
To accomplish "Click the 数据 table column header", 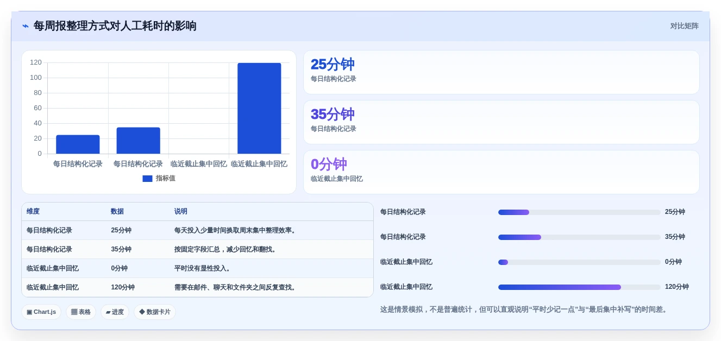I will point(117,212).
